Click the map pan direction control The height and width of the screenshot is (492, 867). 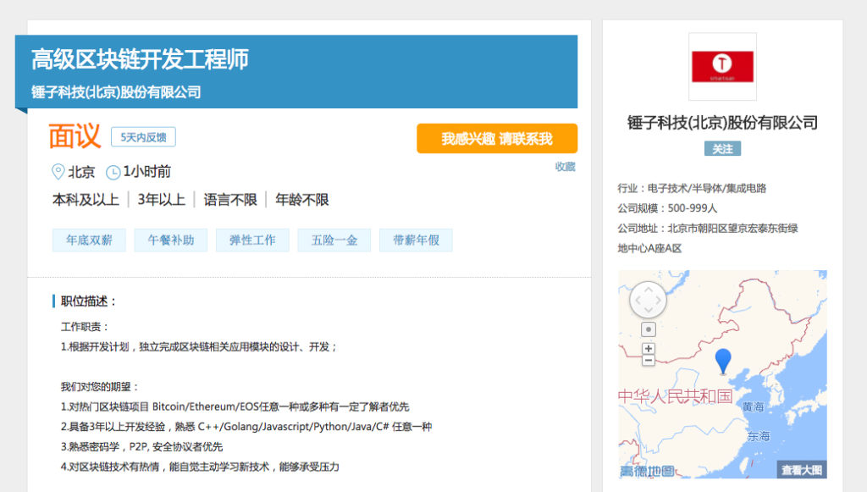648,300
